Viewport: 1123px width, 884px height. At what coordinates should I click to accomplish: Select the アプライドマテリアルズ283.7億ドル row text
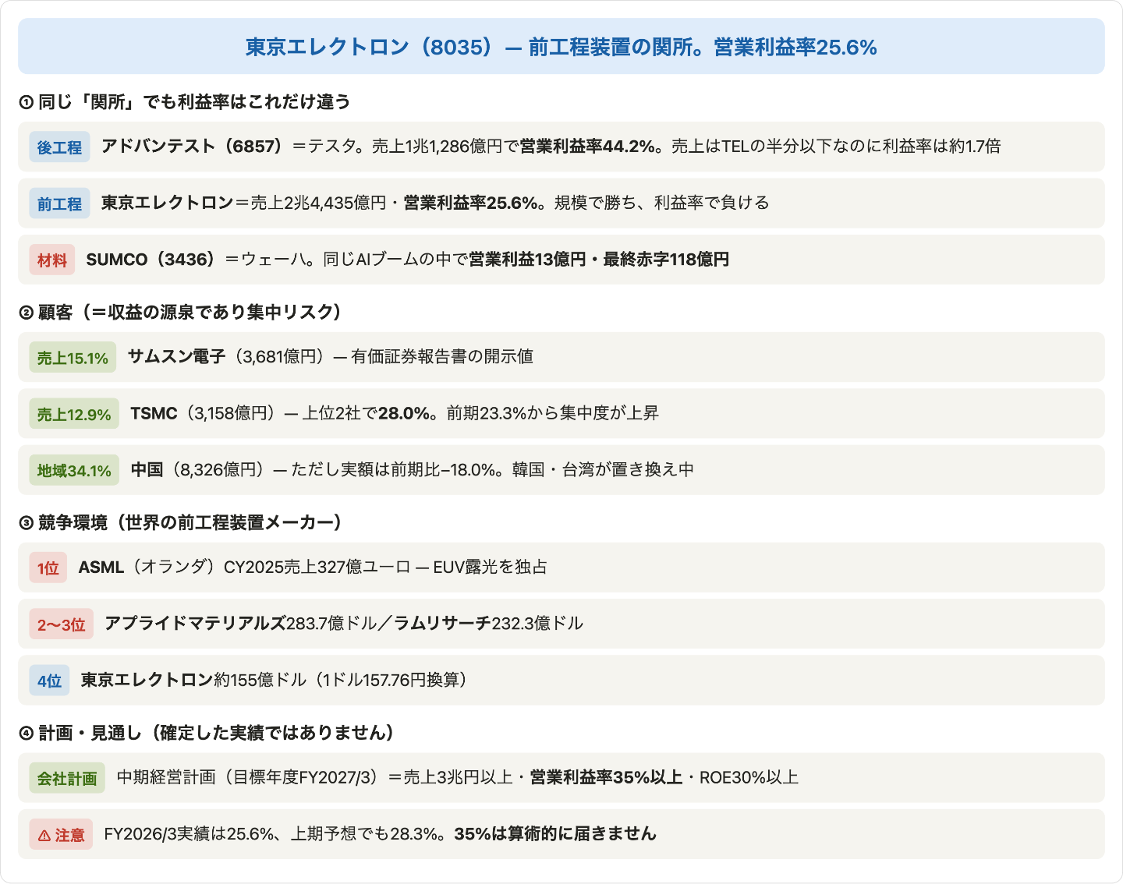click(x=344, y=623)
